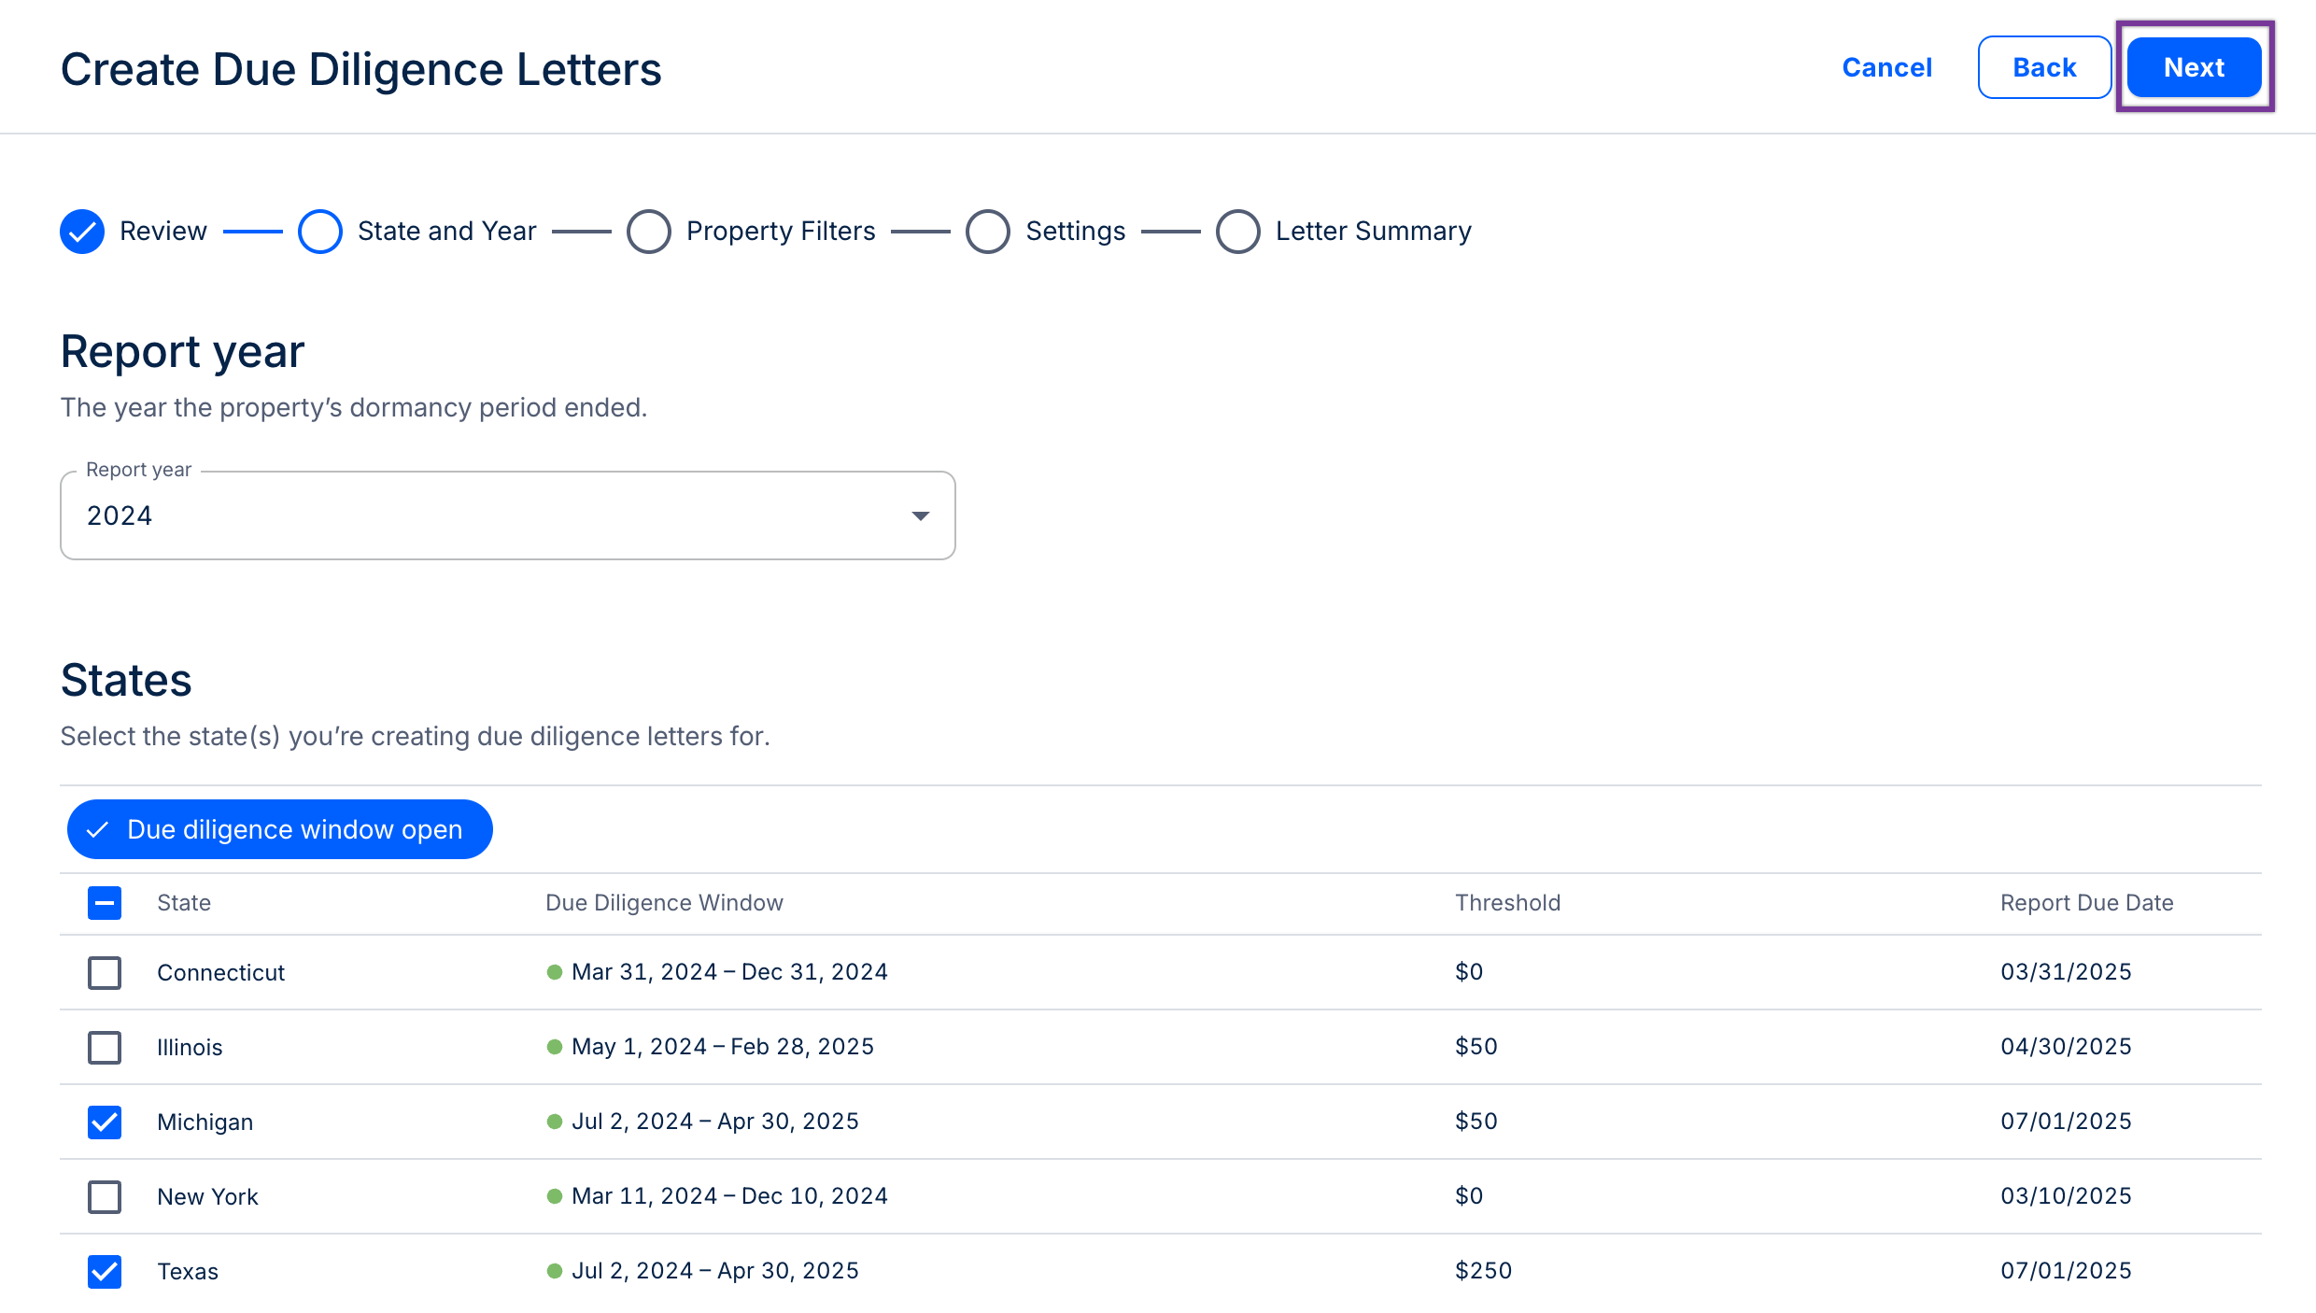
Task: Click the dropdown arrow in Report year
Action: (x=920, y=516)
